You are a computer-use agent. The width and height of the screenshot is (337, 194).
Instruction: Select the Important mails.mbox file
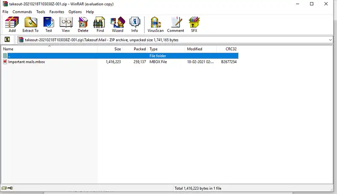27,62
